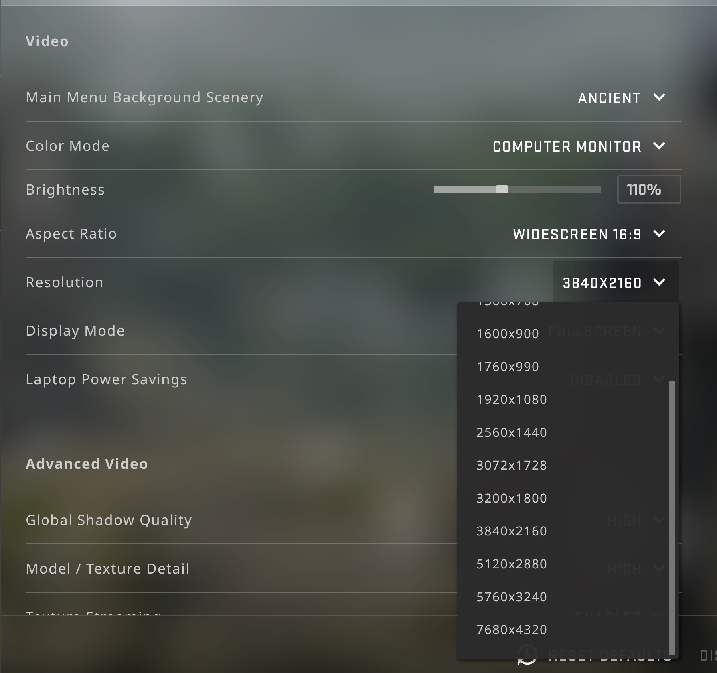Click the Aspect Ratio setting label
This screenshot has width=717, height=673.
pyautogui.click(x=71, y=234)
